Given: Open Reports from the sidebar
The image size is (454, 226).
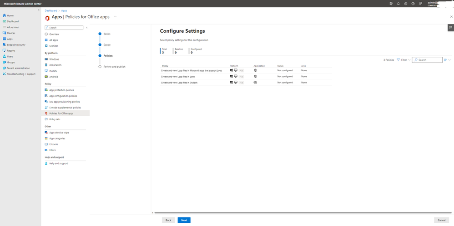Looking at the screenshot, I should (9, 50).
